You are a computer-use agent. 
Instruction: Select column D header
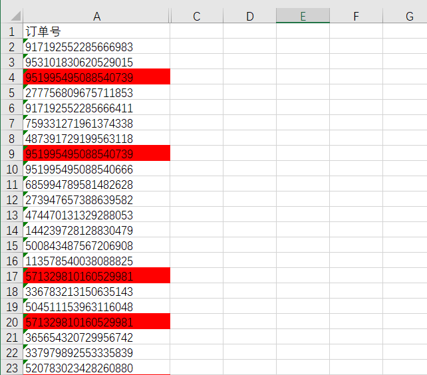point(249,17)
